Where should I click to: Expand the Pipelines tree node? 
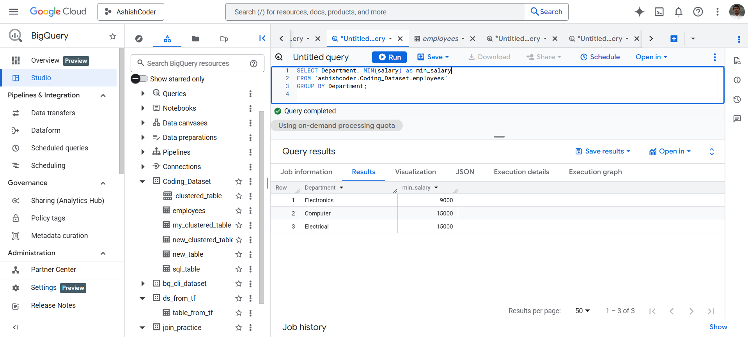143,152
